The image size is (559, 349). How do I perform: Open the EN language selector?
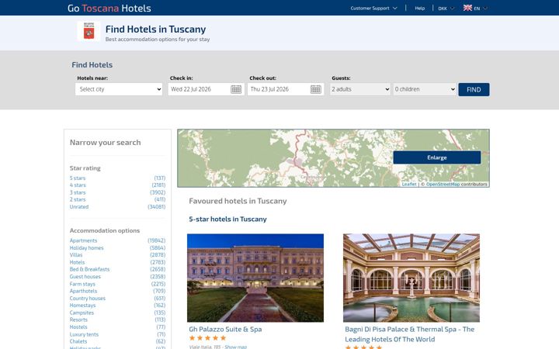[480, 9]
